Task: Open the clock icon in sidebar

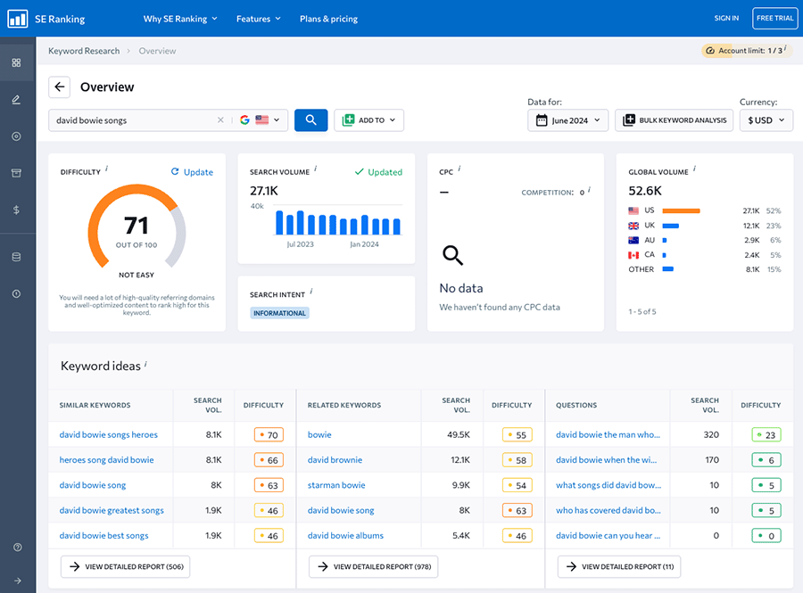Action: (x=16, y=293)
